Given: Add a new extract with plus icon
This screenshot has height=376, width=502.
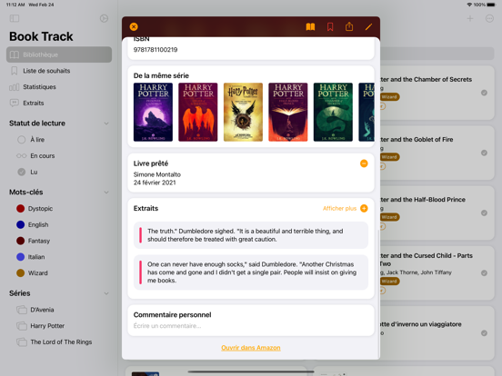Looking at the screenshot, I should pos(364,208).
